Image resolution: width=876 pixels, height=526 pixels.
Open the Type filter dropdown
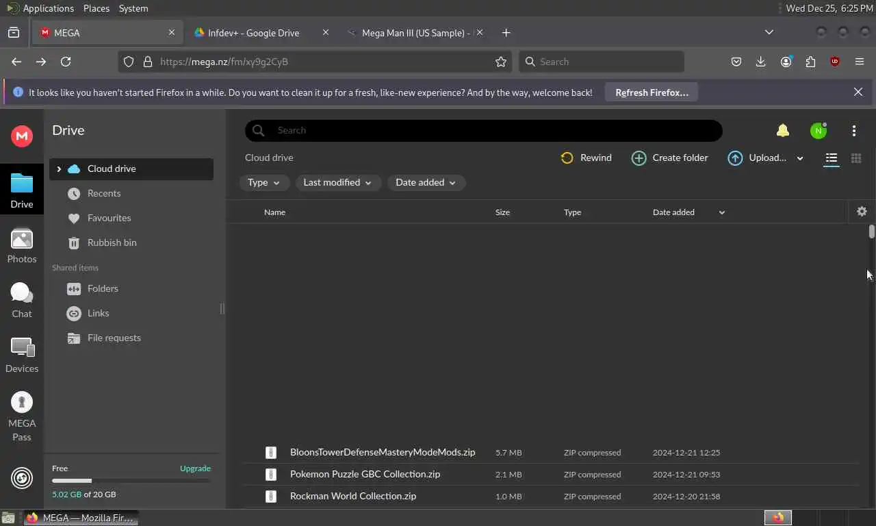pos(263,182)
